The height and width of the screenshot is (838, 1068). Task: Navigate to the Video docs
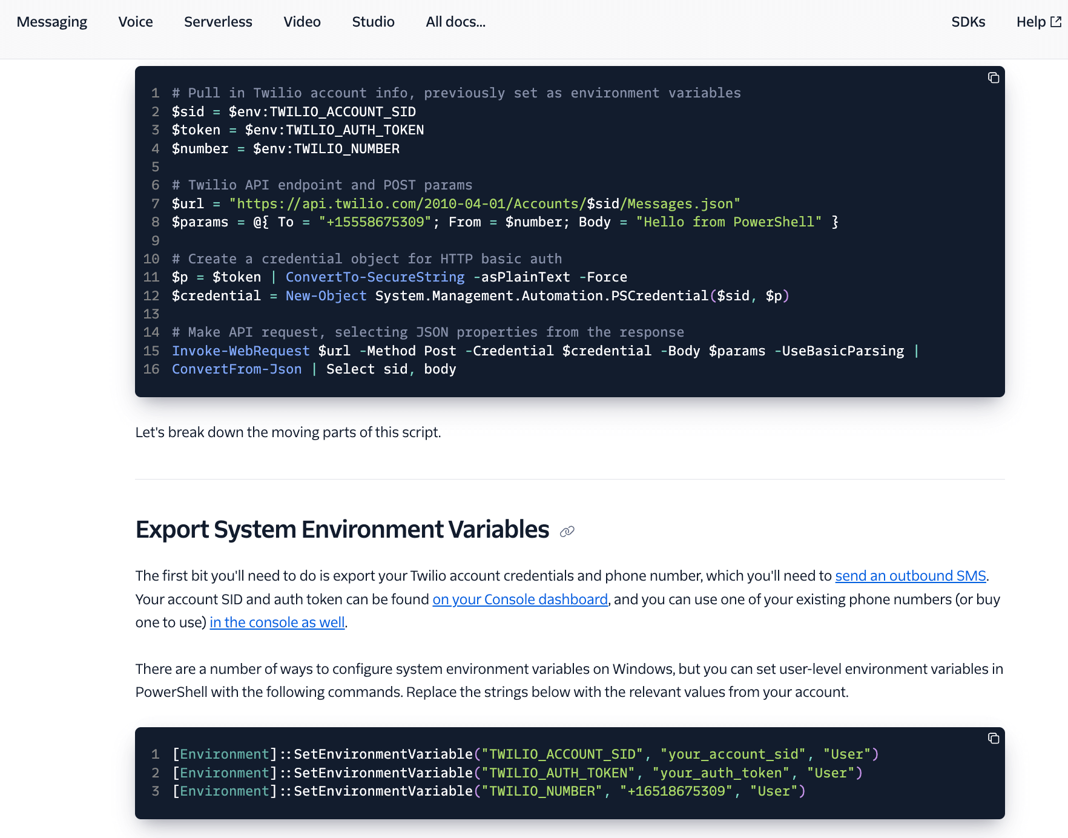coord(302,22)
